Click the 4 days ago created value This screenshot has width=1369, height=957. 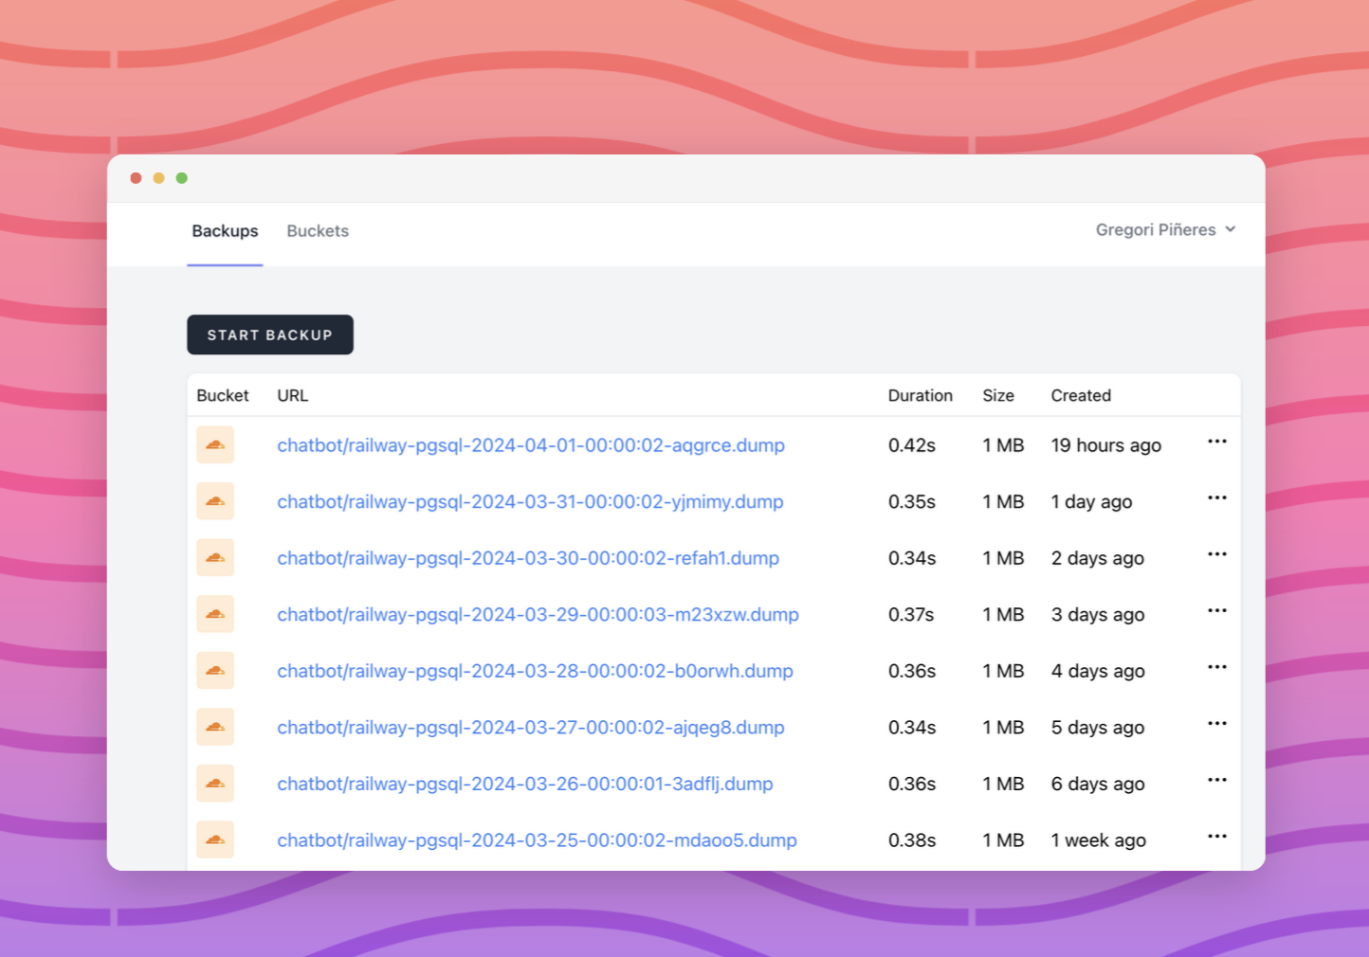pyautogui.click(x=1098, y=671)
